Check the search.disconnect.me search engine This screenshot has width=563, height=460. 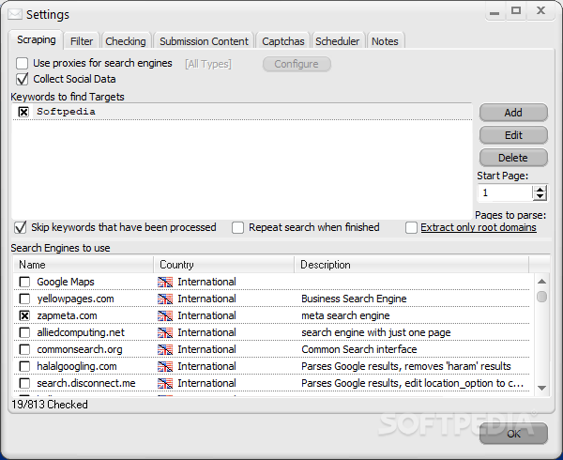[x=24, y=384]
